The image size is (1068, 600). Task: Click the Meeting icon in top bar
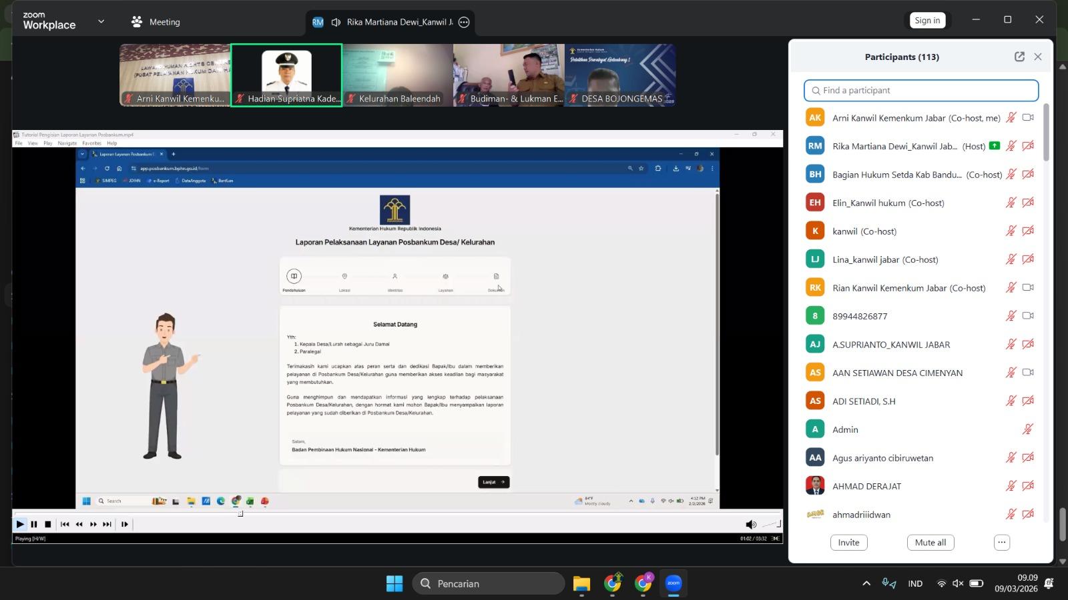(x=137, y=21)
